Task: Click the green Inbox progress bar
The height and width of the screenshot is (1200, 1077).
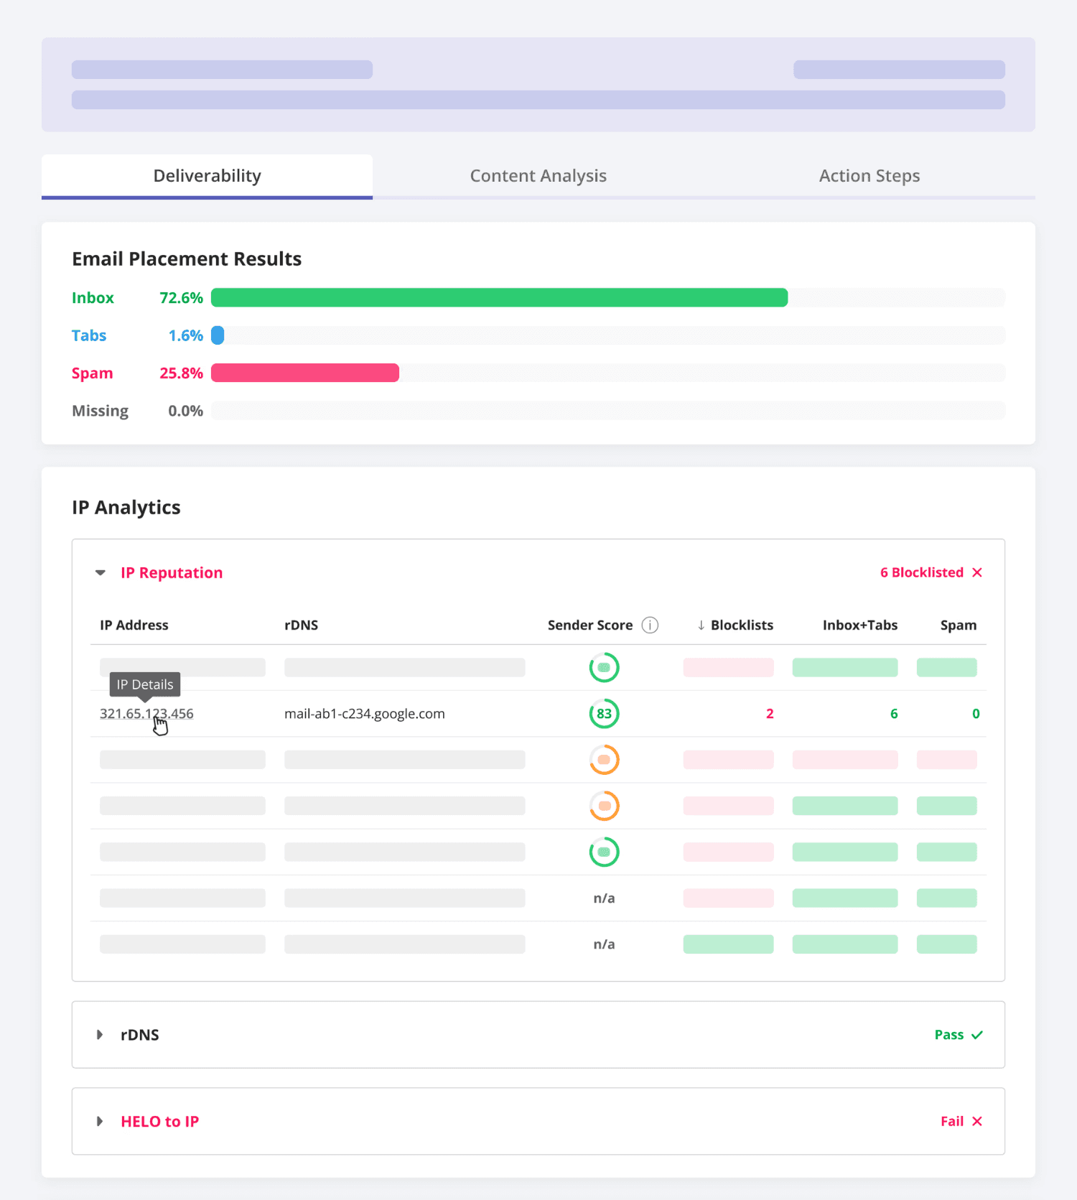Action: point(499,297)
